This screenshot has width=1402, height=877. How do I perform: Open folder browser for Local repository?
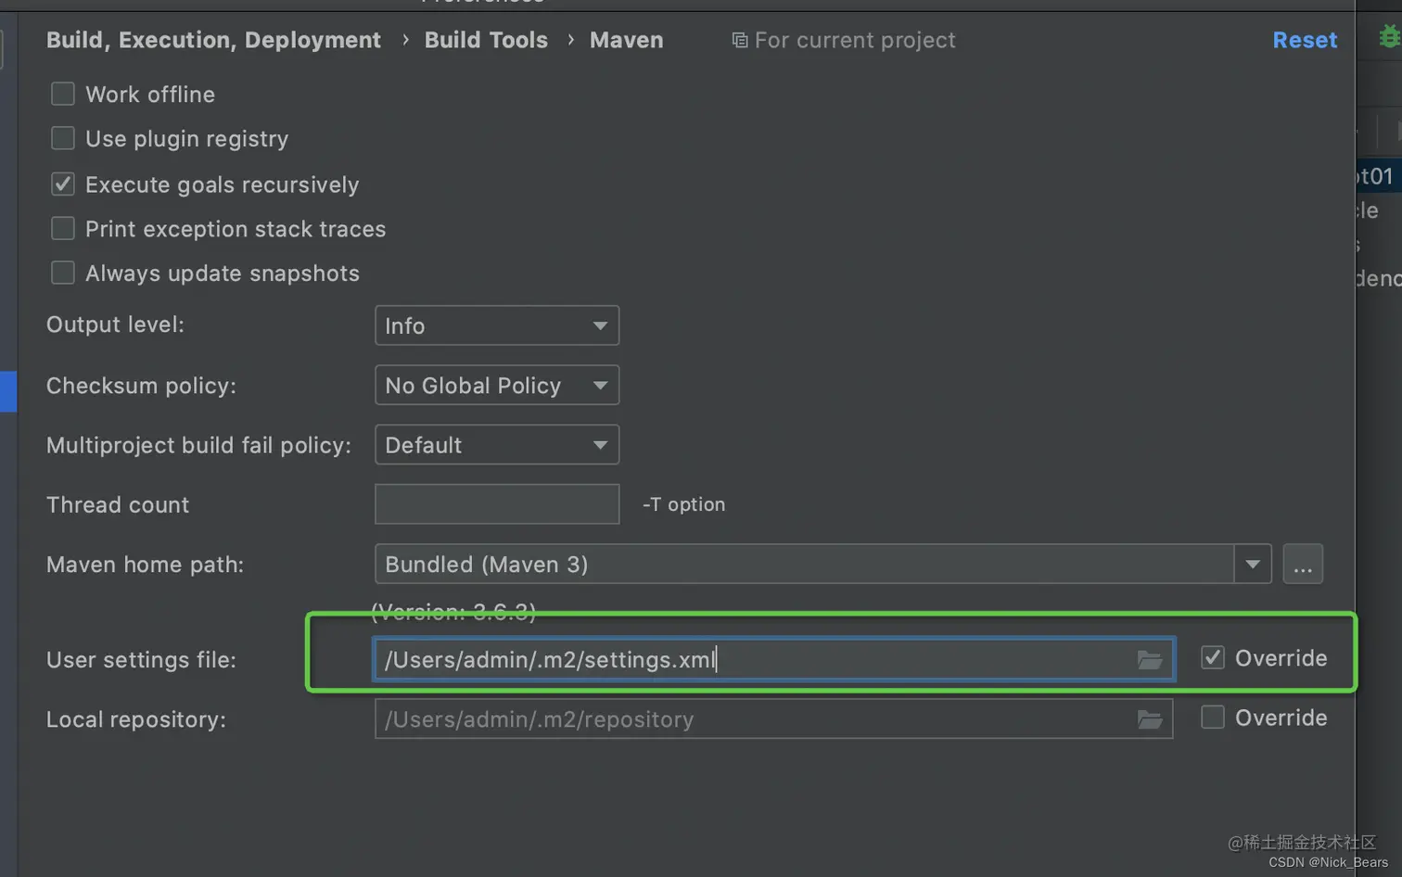pos(1150,719)
